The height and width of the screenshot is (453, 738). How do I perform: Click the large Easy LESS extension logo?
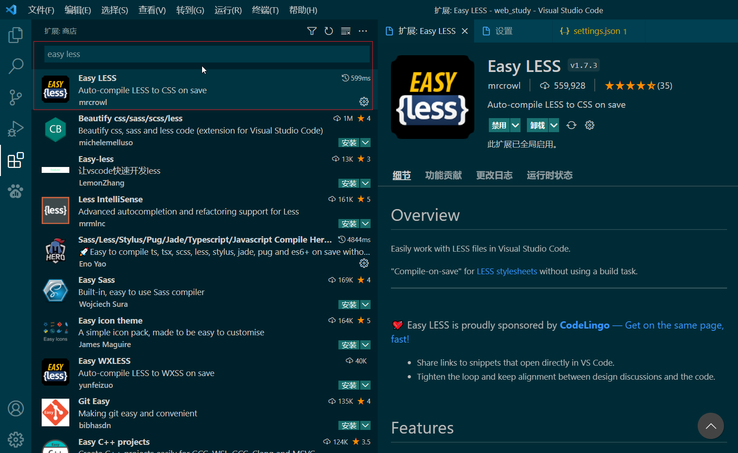click(x=433, y=97)
